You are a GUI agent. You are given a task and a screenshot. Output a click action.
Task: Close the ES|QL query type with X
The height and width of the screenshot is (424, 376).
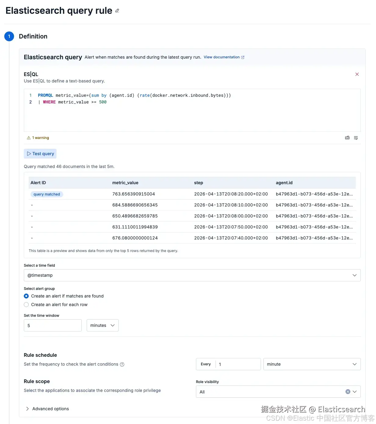click(357, 74)
